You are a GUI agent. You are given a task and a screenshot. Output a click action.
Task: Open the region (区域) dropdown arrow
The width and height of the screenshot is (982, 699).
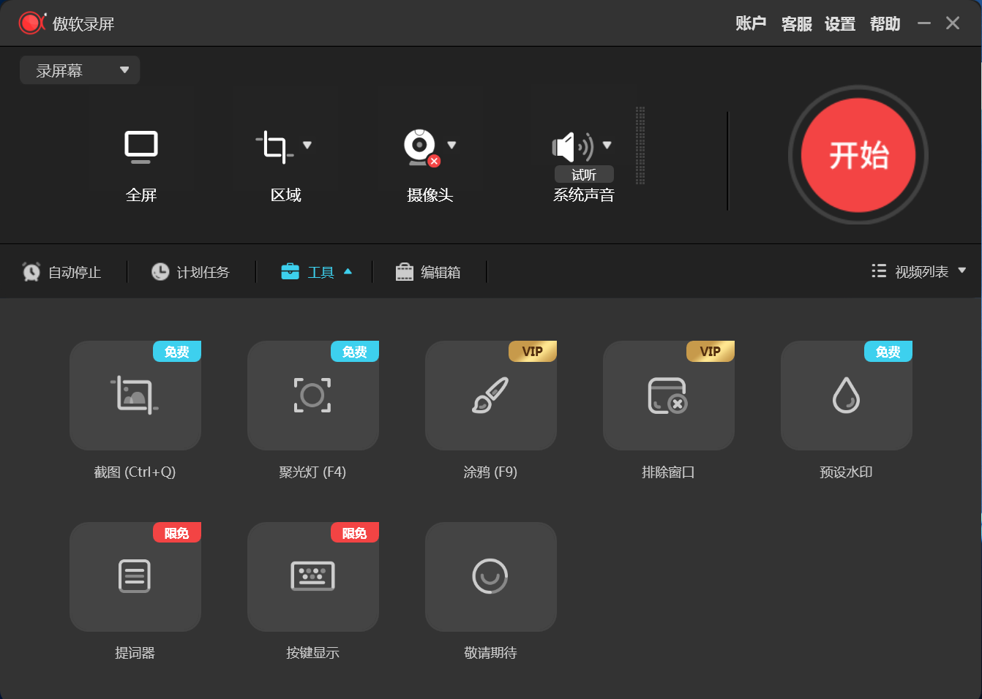pyautogui.click(x=307, y=145)
